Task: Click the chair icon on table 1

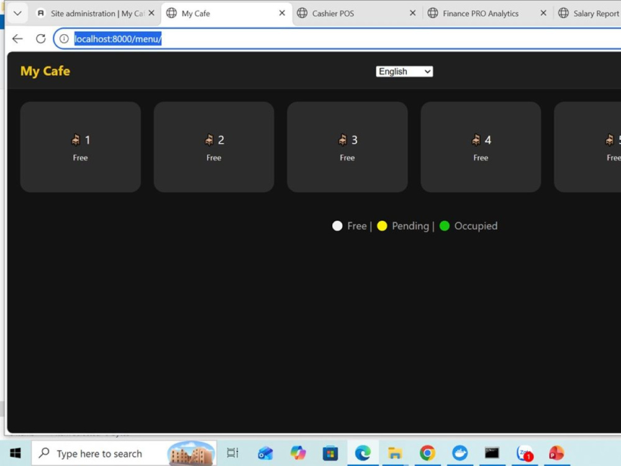Action: [76, 140]
